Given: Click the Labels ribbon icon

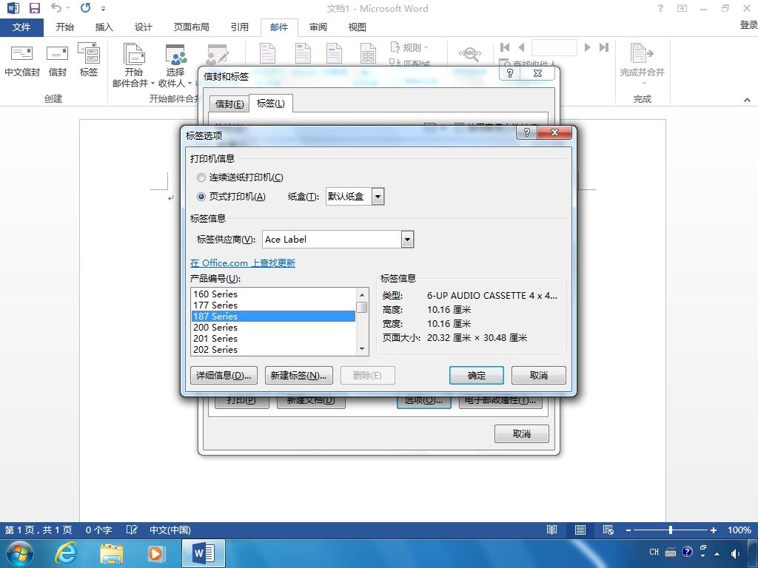Looking at the screenshot, I should click(89, 61).
